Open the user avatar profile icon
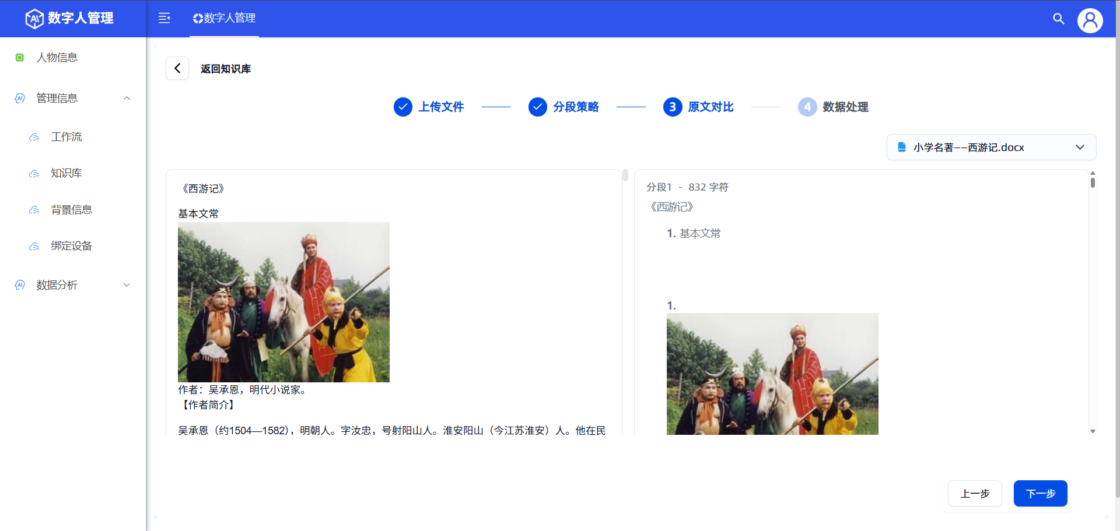This screenshot has height=531, width=1120. (x=1090, y=20)
